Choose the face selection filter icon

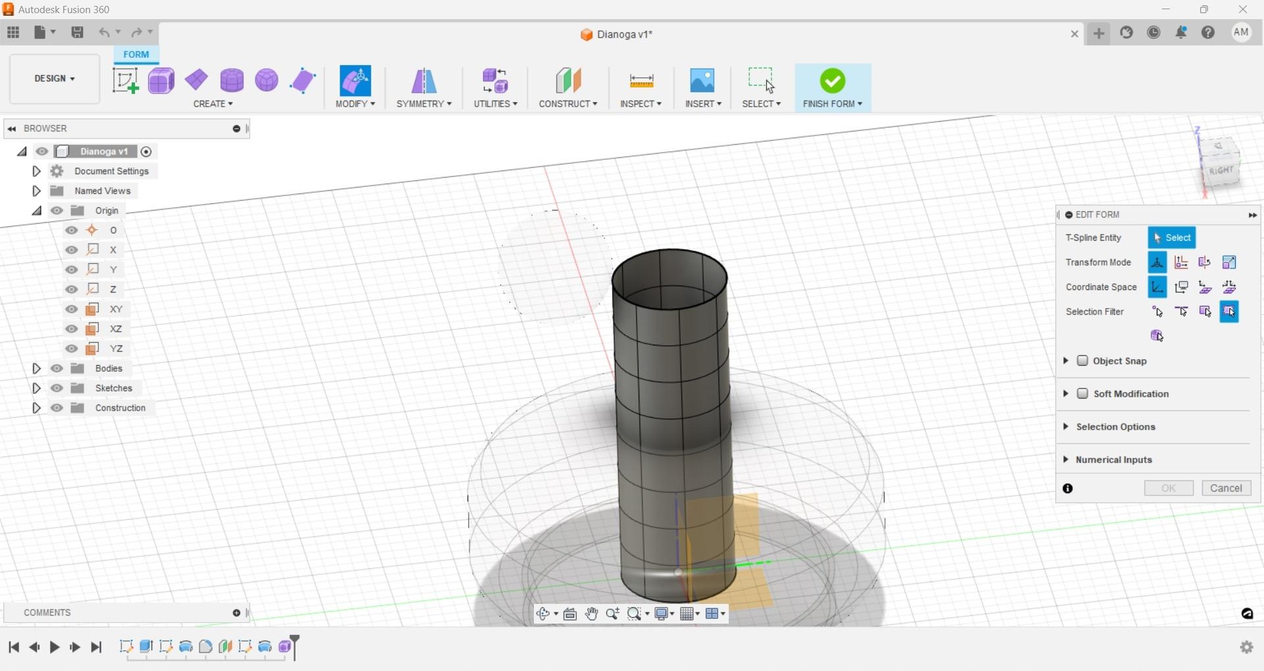click(1205, 312)
